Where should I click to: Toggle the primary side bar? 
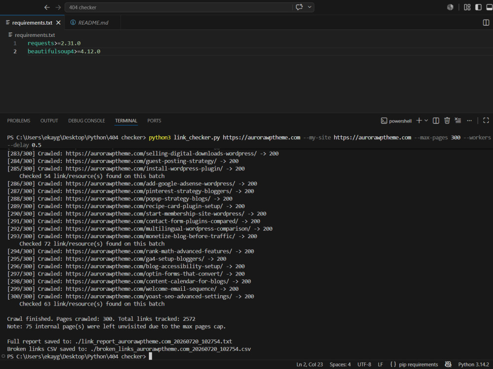[x=478, y=7]
